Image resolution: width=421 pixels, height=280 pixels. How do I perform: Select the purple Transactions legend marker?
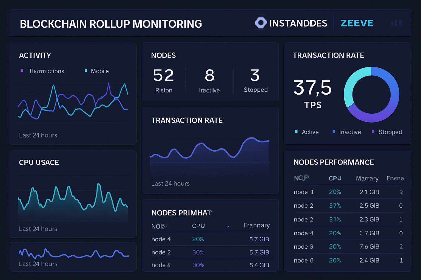coord(22,71)
